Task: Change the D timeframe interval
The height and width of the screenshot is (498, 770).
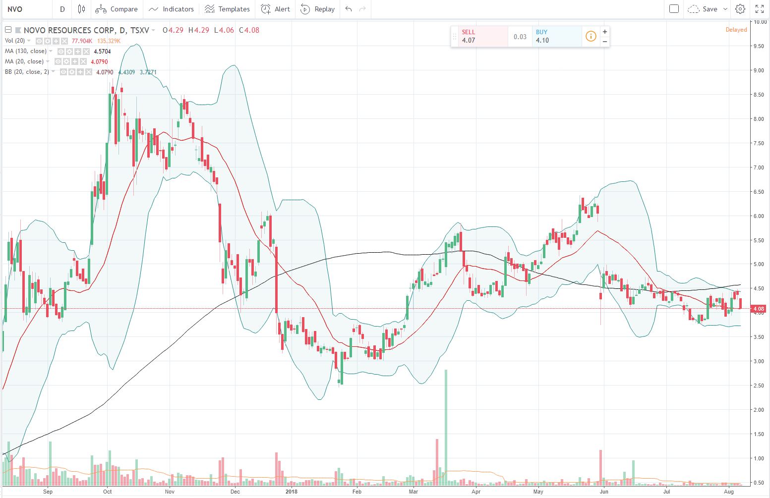Action: point(62,9)
